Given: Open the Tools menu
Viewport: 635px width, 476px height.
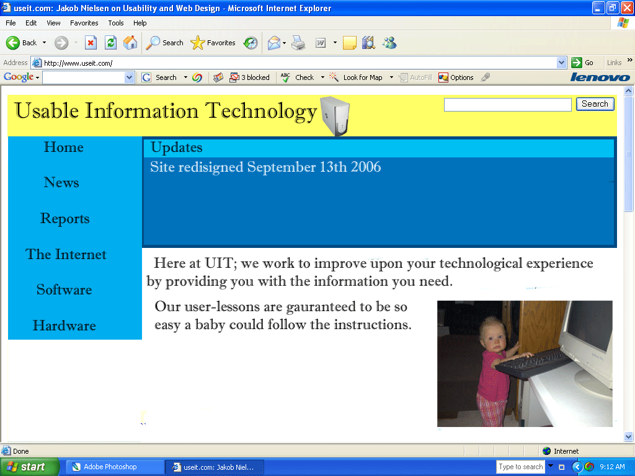Looking at the screenshot, I should click(x=116, y=23).
